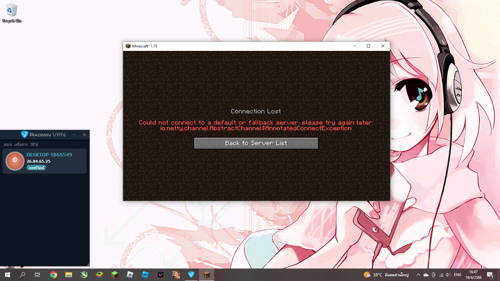Minimize the Radmin VPN window

click(x=74, y=135)
